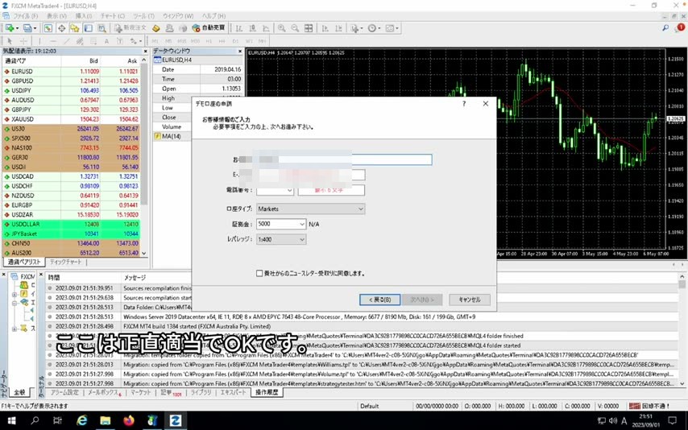Open the Profiles toolbar icon
This screenshot has width=688, height=430.
[28, 28]
